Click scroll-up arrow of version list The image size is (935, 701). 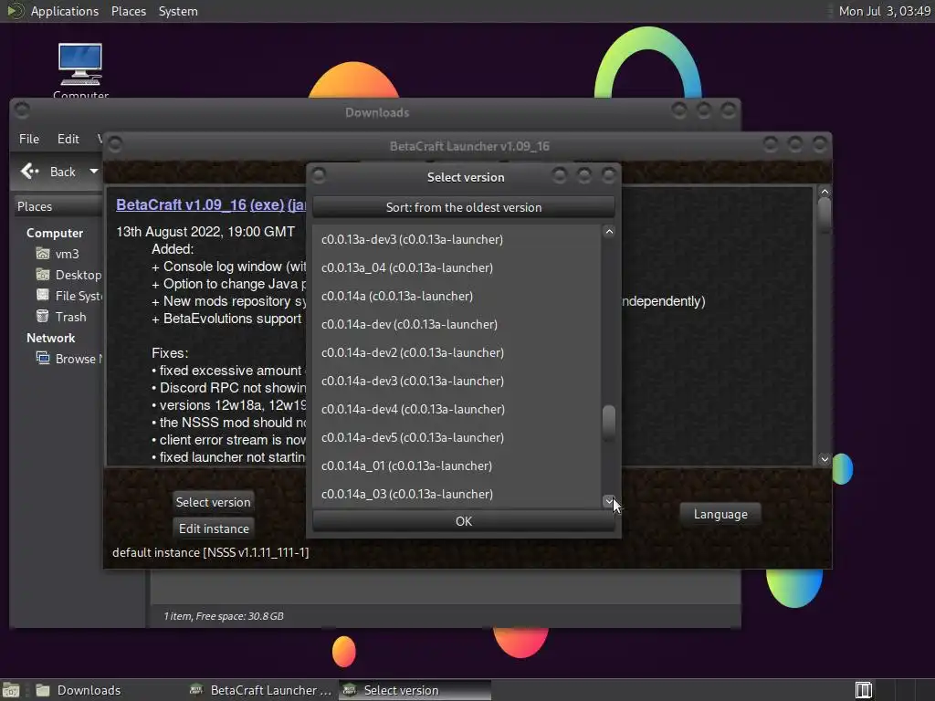pos(609,232)
